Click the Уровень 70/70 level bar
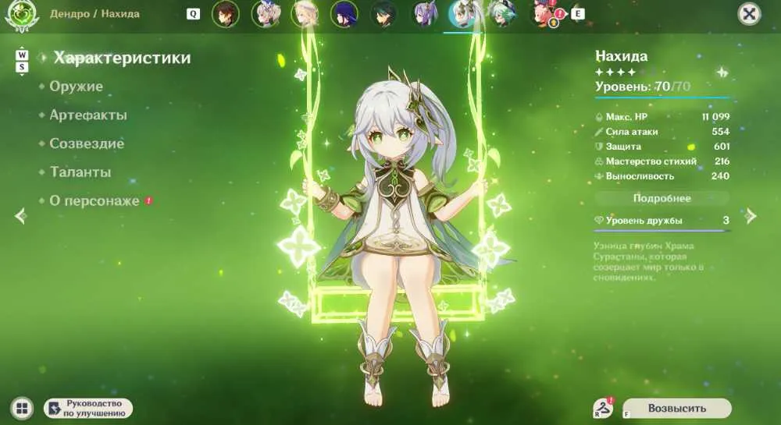 tap(662, 97)
